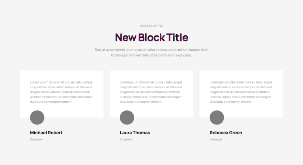Select the description paragraph below the title
The height and width of the screenshot is (165, 303).
pyautogui.click(x=151, y=52)
